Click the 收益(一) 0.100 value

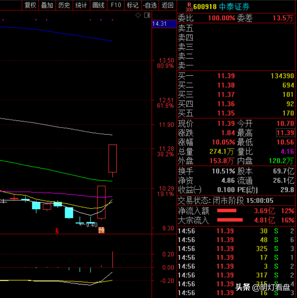click(226, 190)
